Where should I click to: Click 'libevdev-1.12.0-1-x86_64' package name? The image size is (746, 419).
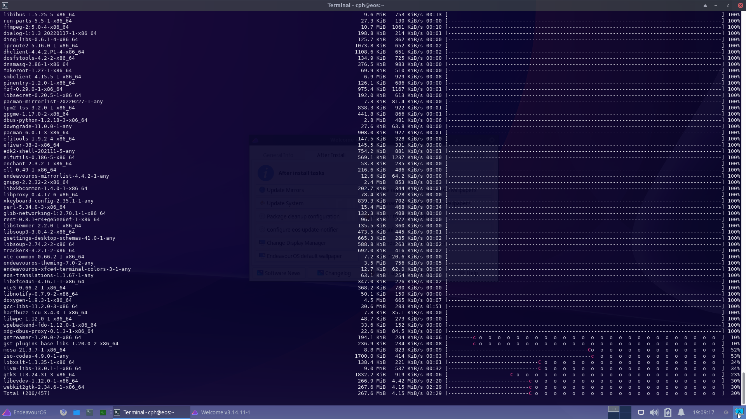coord(40,381)
